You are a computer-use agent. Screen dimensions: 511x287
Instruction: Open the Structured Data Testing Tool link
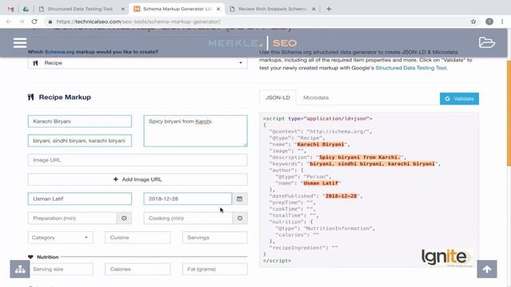point(411,68)
